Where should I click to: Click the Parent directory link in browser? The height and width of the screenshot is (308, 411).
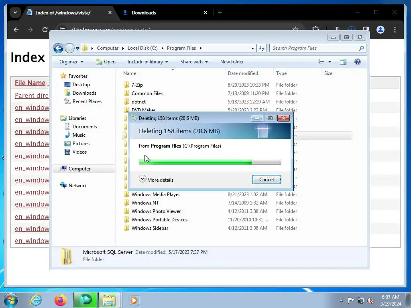coord(32,95)
